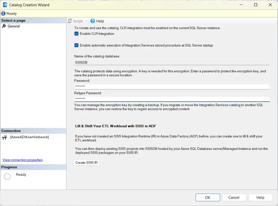The height and width of the screenshot is (206, 278).
Task: Click the Cancel button
Action: [x=234, y=197]
